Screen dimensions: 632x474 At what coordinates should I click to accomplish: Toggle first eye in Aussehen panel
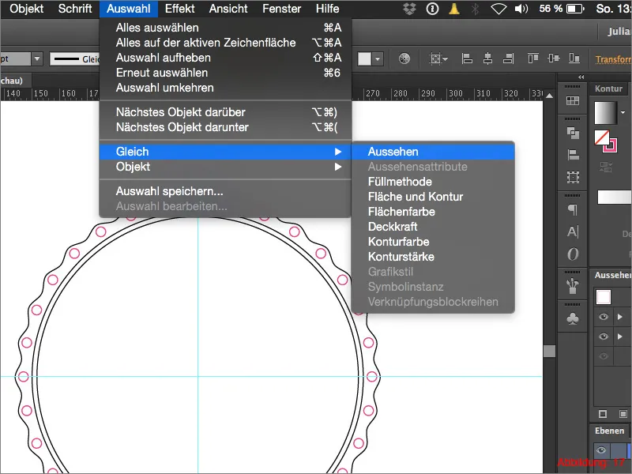pyautogui.click(x=604, y=317)
